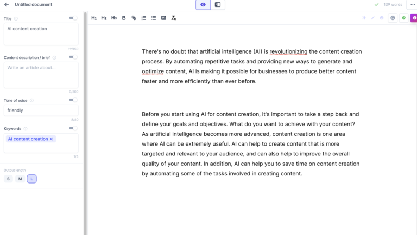
Task: Switch to the eye preview mode
Action: pyautogui.click(x=203, y=5)
